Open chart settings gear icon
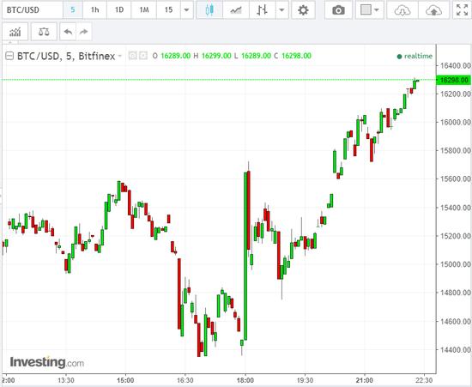 pyautogui.click(x=303, y=10)
